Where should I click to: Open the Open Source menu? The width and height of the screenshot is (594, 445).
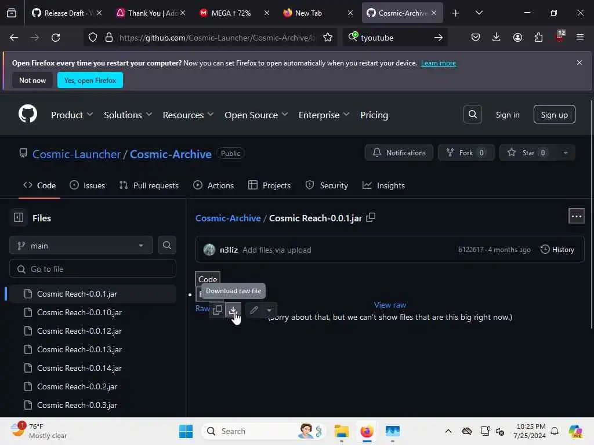(256, 115)
